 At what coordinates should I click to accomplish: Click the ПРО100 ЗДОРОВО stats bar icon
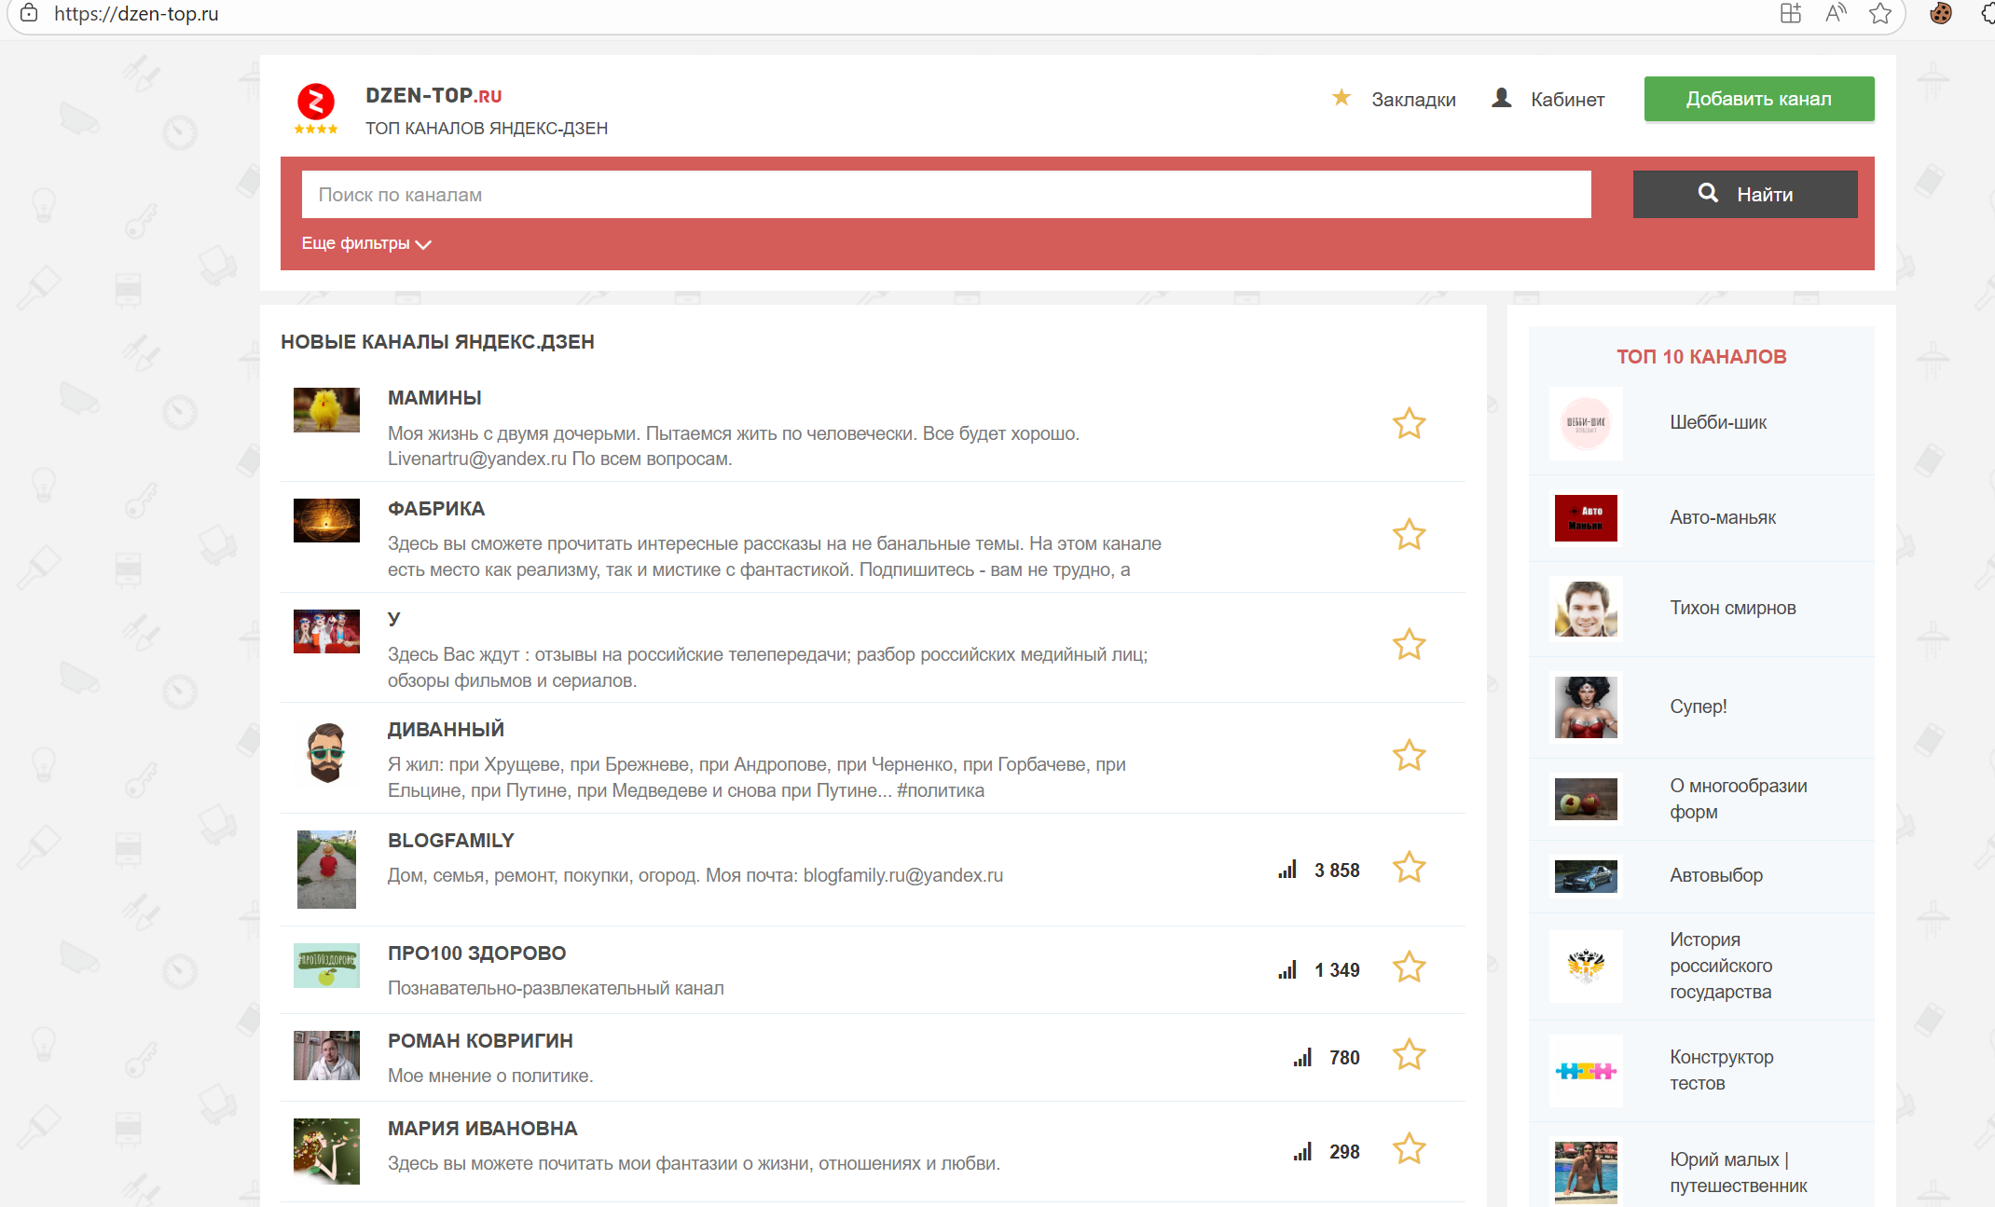(1287, 969)
